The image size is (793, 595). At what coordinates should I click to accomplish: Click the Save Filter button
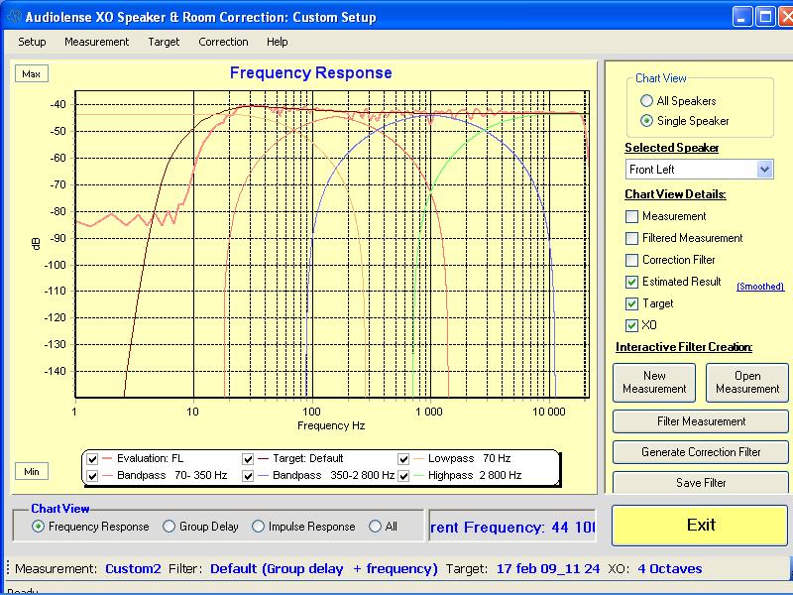(701, 483)
